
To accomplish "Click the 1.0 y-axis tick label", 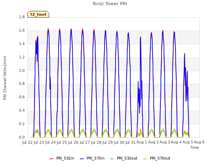I will click(22, 70).
